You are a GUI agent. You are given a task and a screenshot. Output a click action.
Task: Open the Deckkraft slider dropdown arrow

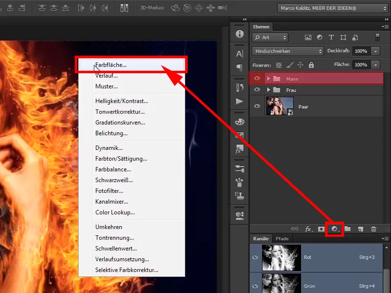coord(375,51)
